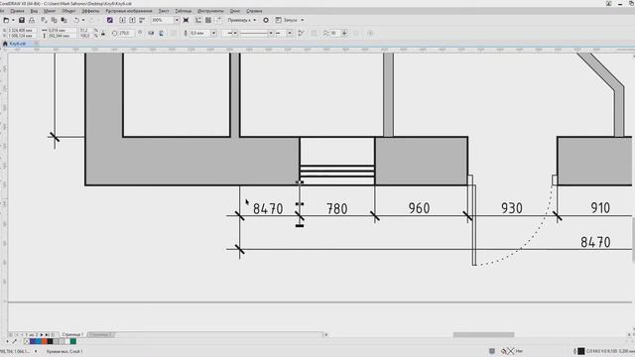Click the horizontal scrollbar thumb
This screenshot has width=635, height=357.
click(483, 335)
